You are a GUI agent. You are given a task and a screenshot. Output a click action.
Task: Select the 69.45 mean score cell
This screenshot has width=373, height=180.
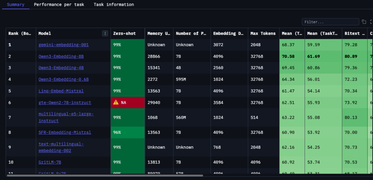tap(292, 68)
